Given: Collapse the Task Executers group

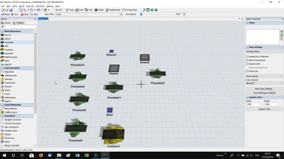Looking at the screenshot, I should pyautogui.click(x=2, y=68).
